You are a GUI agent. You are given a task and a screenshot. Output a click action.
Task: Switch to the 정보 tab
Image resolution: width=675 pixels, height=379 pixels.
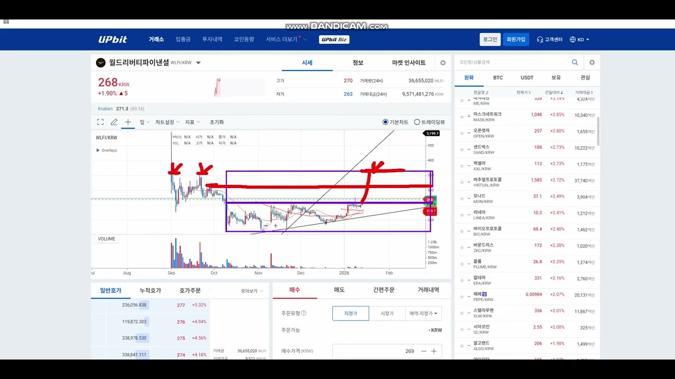[358, 63]
